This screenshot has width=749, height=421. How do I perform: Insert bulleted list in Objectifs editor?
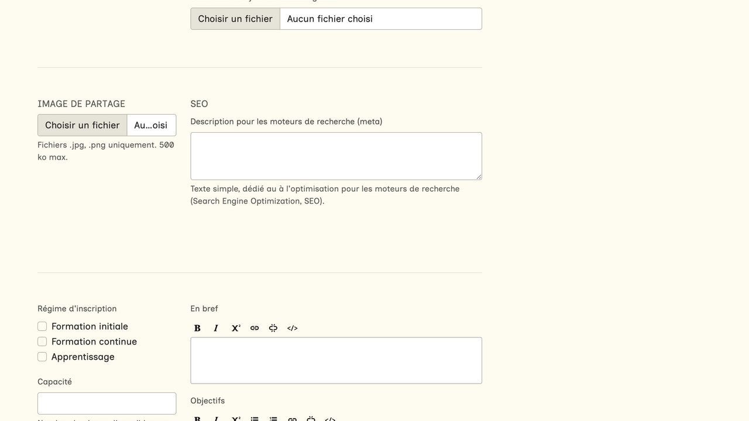click(255, 419)
